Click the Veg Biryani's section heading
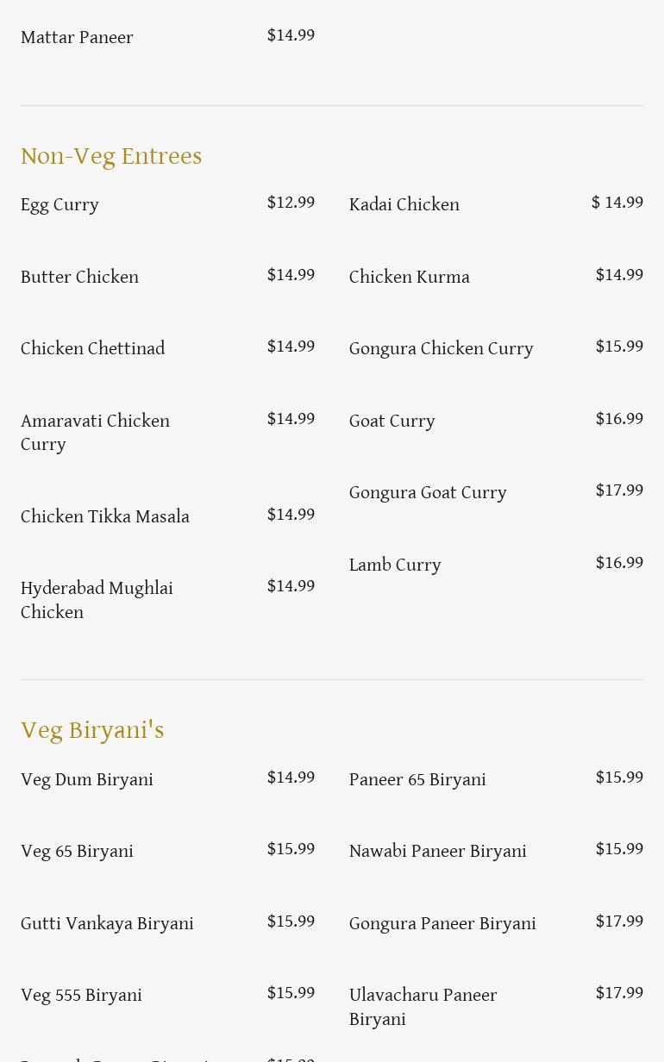 click(92, 730)
